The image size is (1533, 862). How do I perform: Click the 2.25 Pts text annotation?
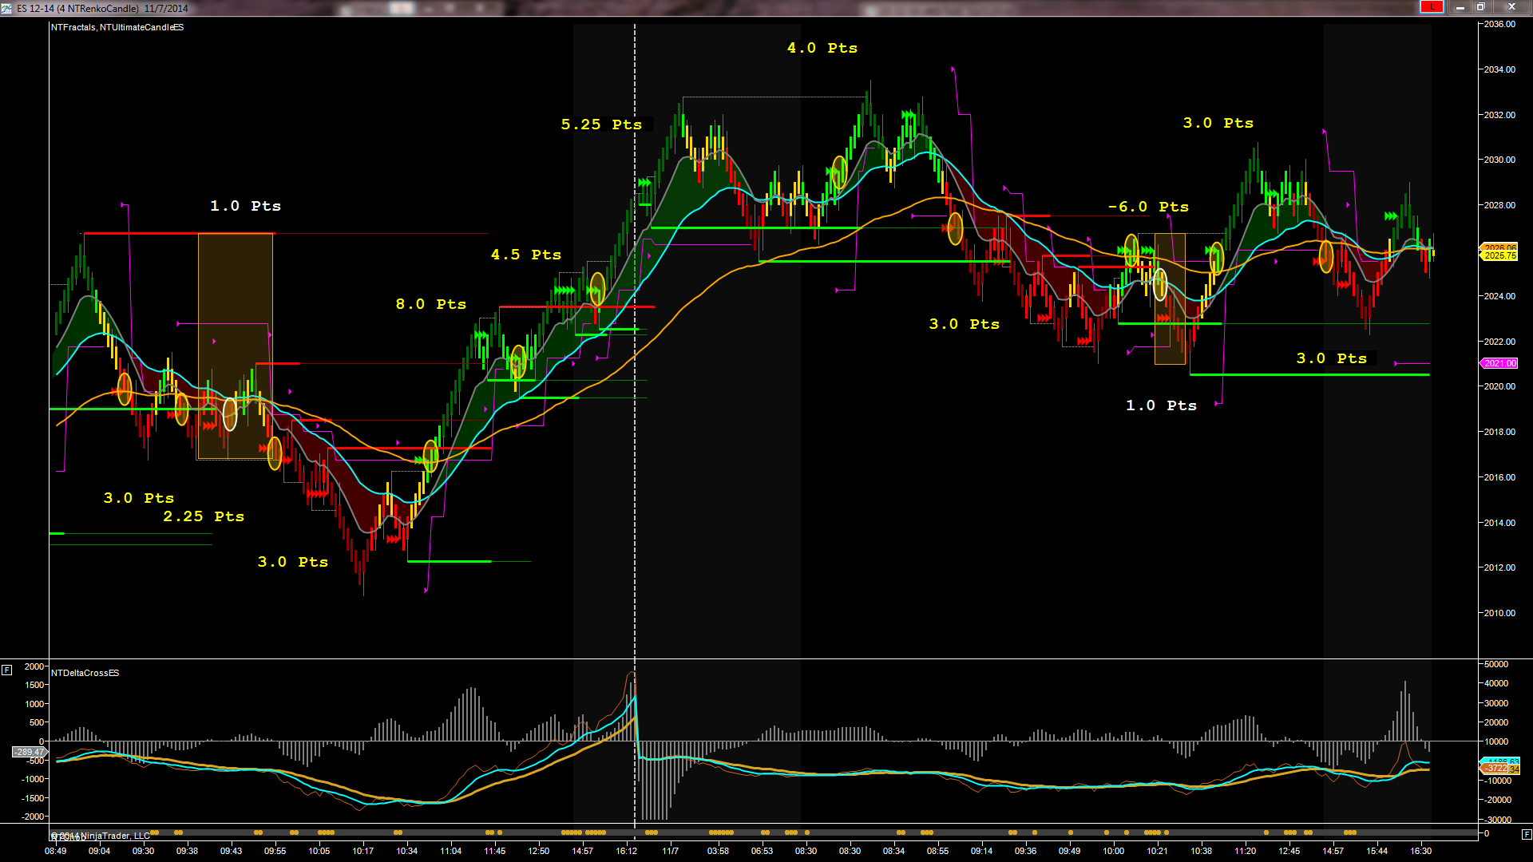(204, 516)
